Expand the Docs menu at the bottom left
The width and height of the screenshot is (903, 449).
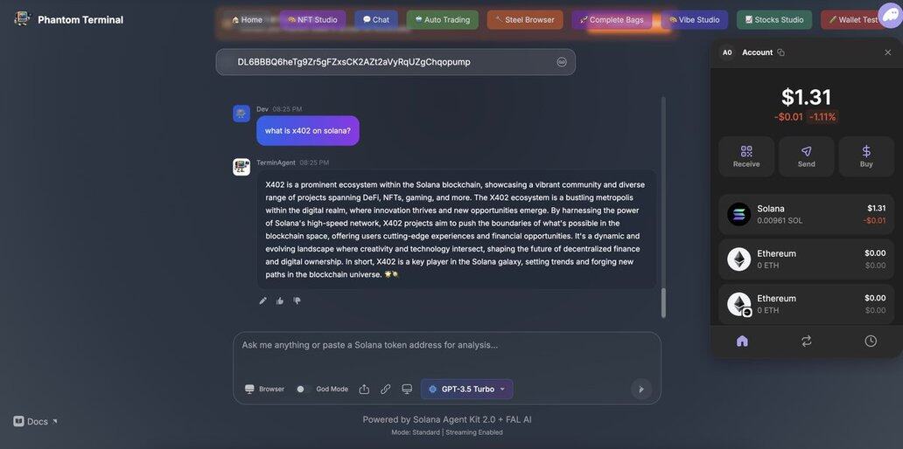(x=36, y=421)
